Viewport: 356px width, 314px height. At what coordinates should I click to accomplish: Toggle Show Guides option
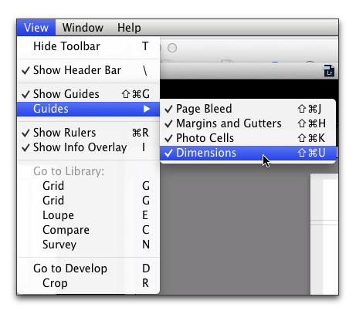coord(88,94)
